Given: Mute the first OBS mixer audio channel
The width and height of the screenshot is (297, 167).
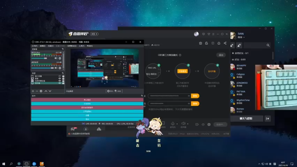Looking at the screenshot, I should pos(56,58).
